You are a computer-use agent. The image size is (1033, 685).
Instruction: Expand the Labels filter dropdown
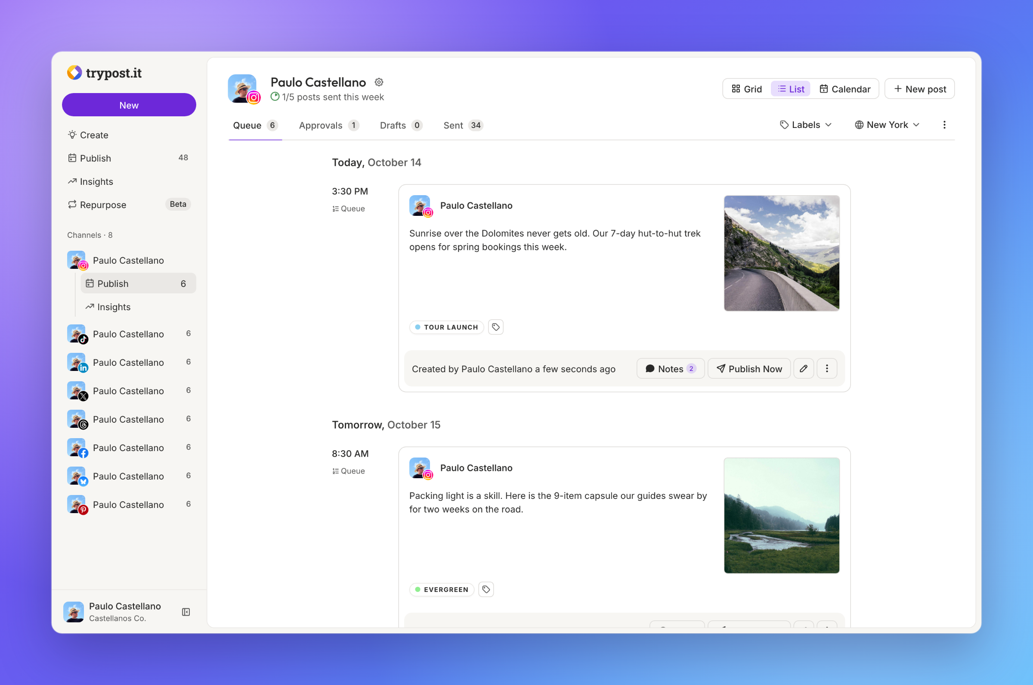click(x=806, y=125)
